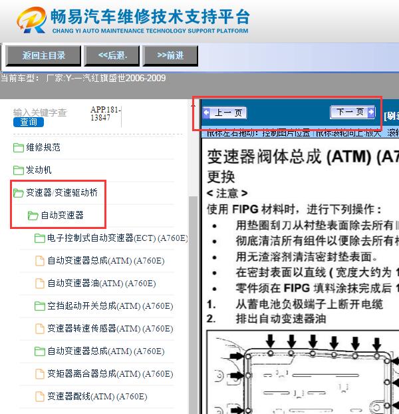Click the document icon beside 自动变速器油
This screenshot has width=399, height=414.
coord(40,284)
